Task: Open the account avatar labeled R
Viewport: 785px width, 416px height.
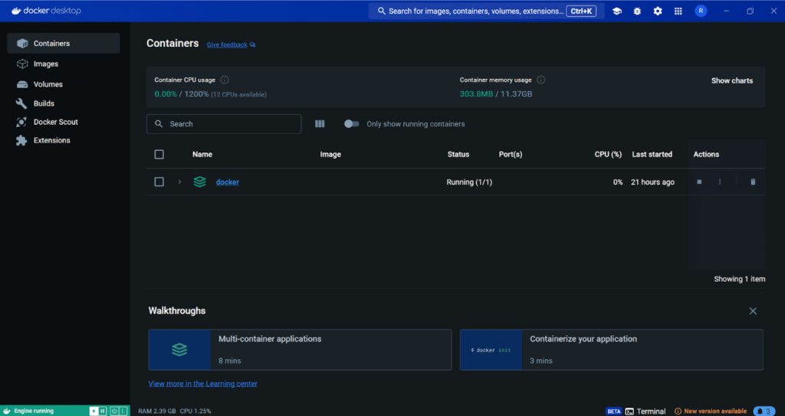Action: (701, 11)
